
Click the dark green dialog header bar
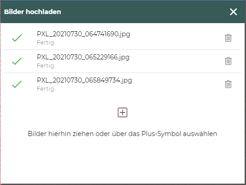123,12
